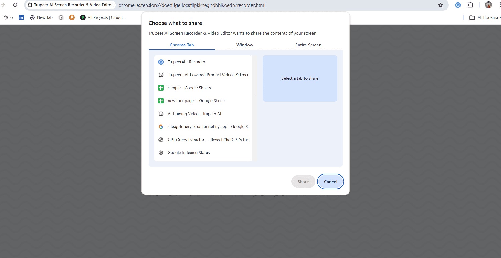Select new tool pages - Google Sheets
The height and width of the screenshot is (258, 501).
(x=203, y=101)
